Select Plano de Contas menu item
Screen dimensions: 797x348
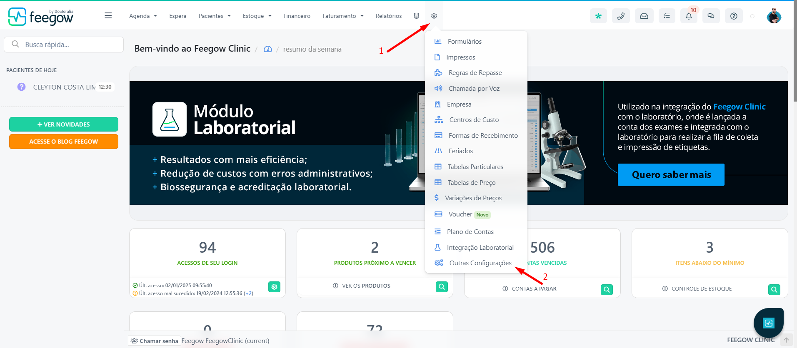click(476, 231)
